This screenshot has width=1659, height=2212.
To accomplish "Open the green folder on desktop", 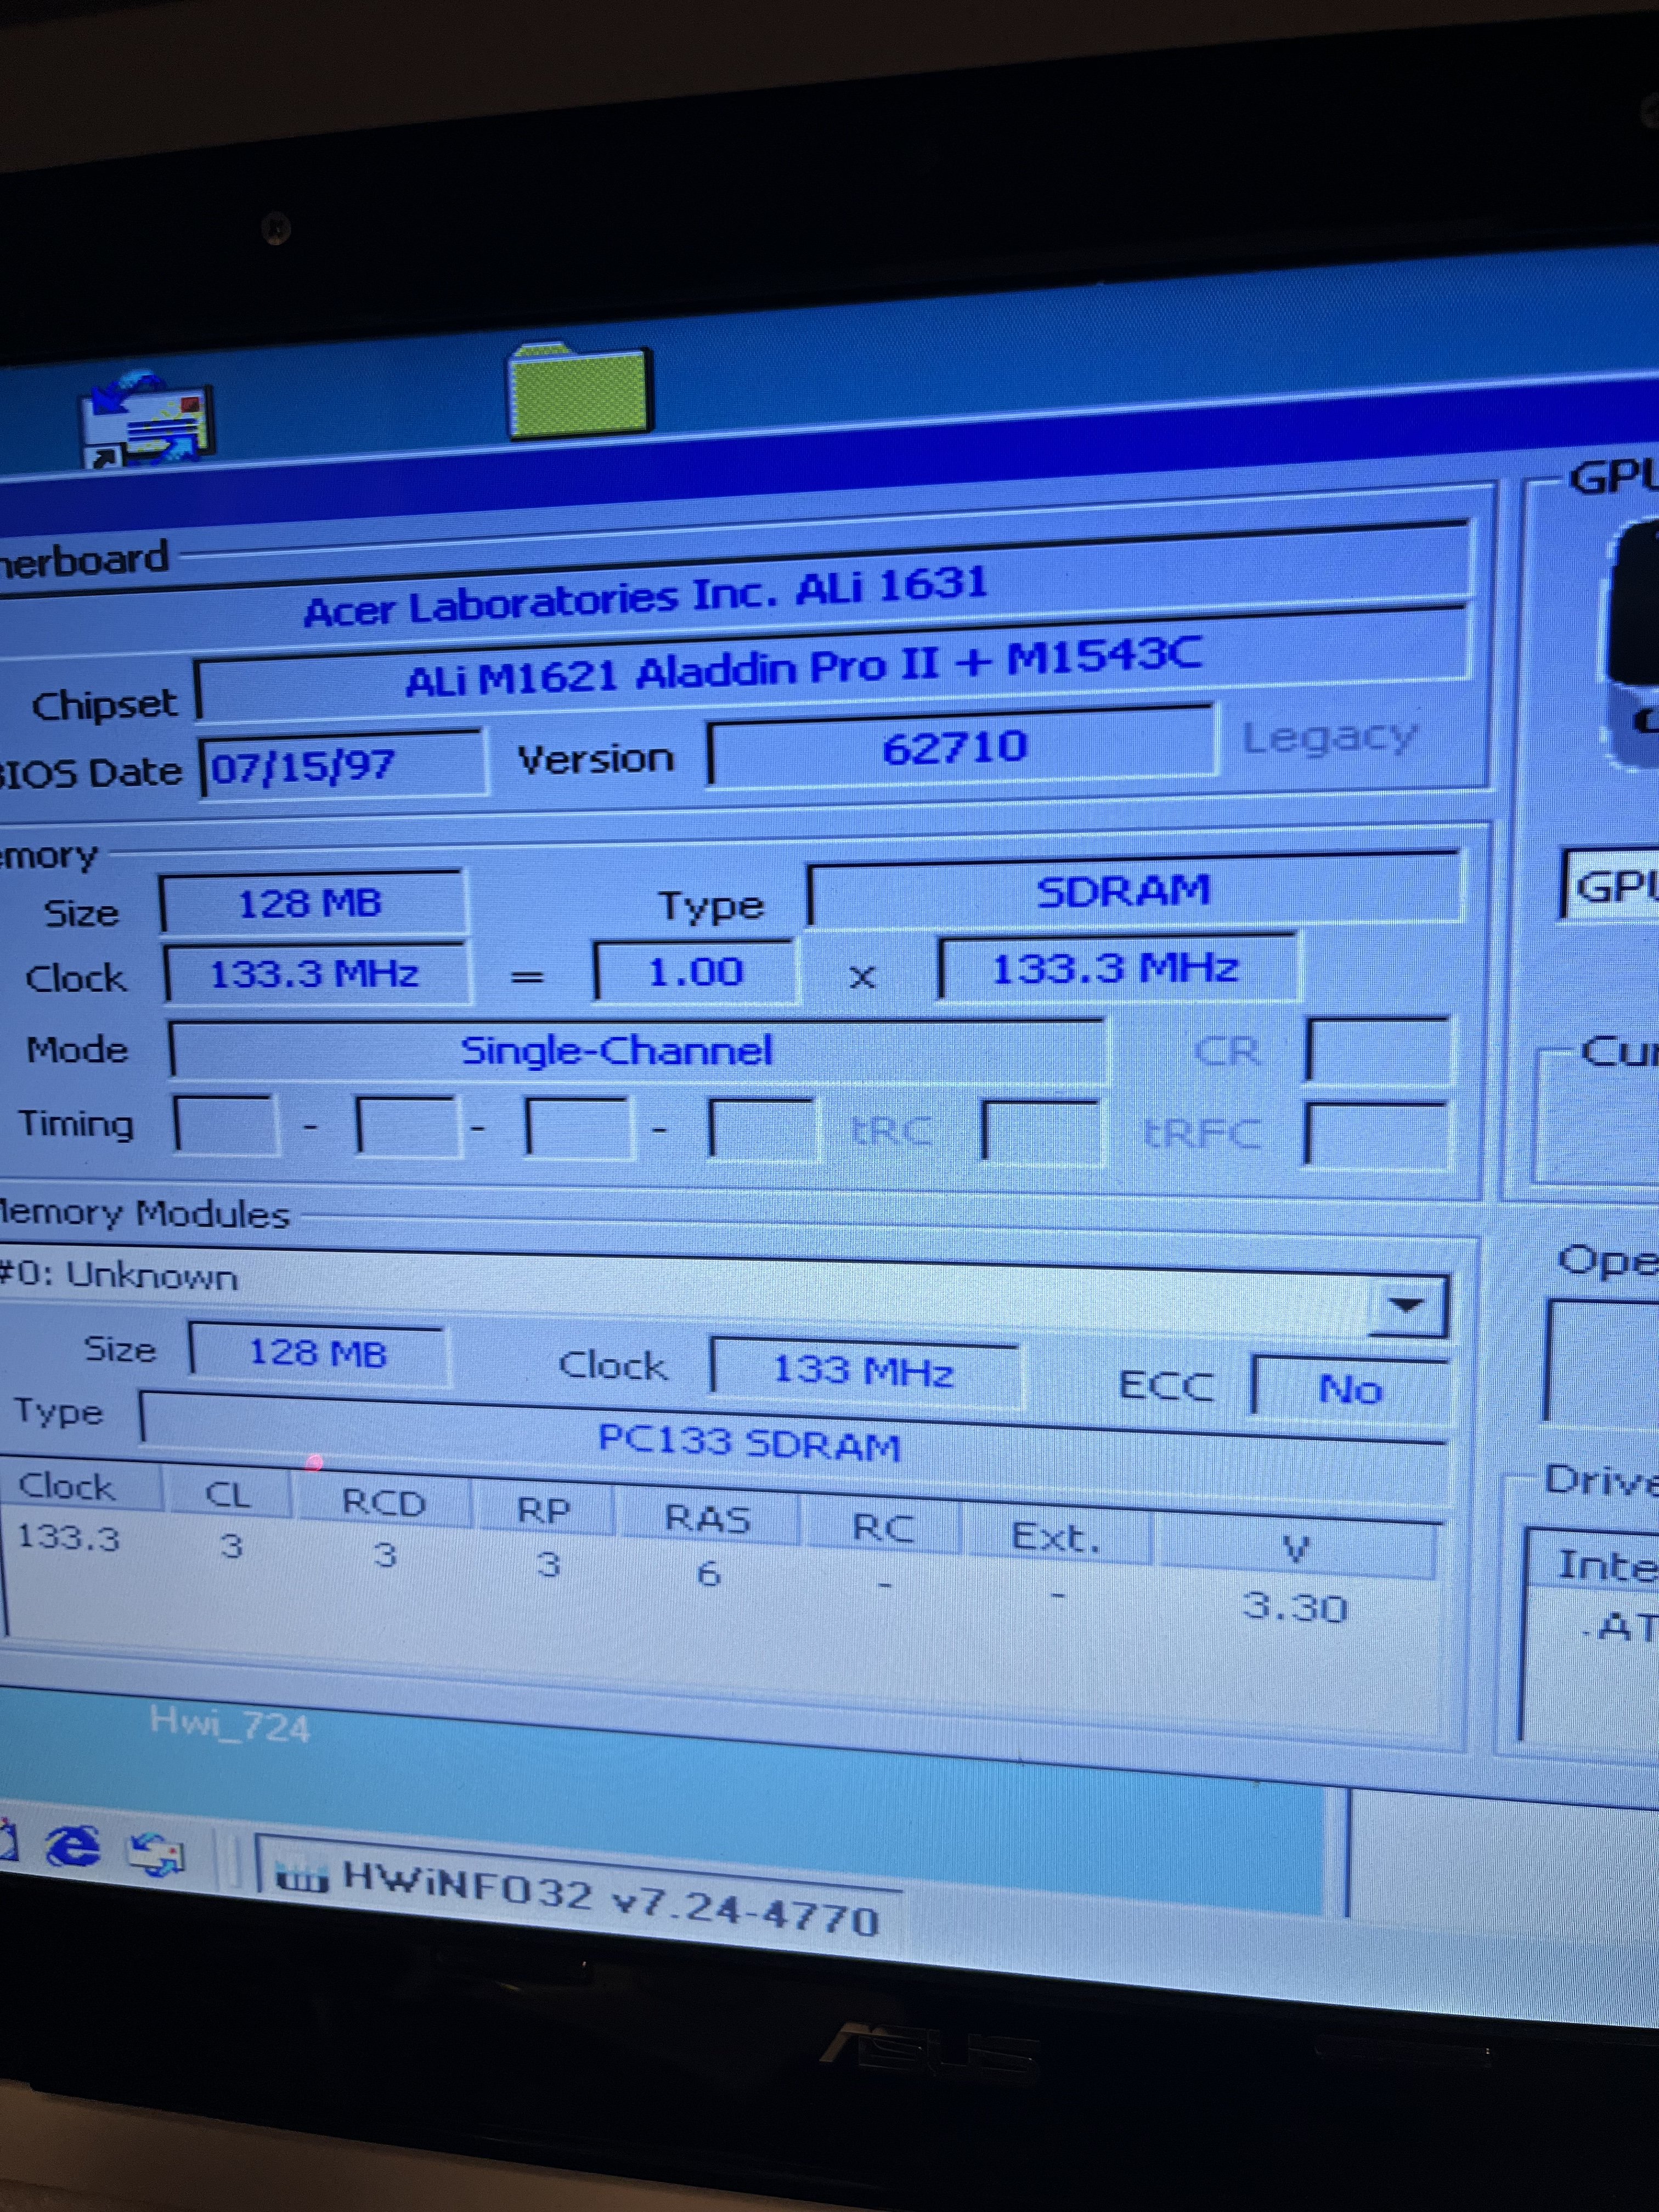I will click(x=580, y=390).
